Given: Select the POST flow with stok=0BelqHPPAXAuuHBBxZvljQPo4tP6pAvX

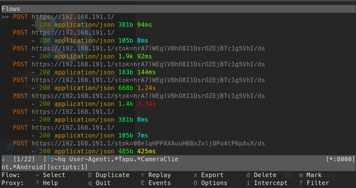Looking at the screenshot, I should pos(139,144).
